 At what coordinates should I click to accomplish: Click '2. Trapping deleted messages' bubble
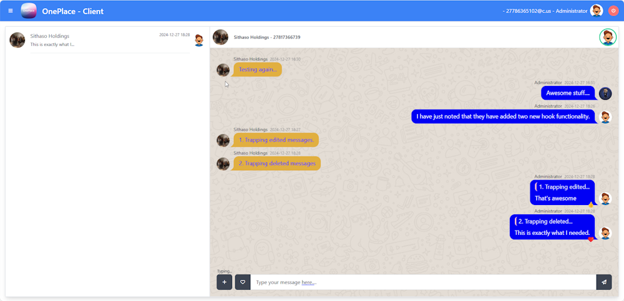(x=277, y=163)
